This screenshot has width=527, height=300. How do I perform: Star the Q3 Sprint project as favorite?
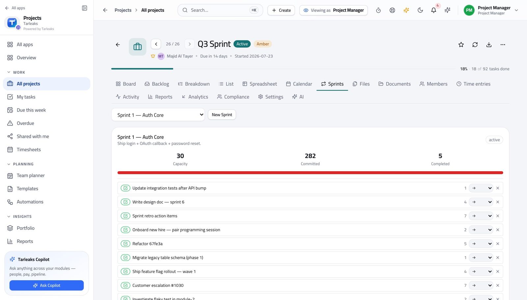pyautogui.click(x=461, y=45)
